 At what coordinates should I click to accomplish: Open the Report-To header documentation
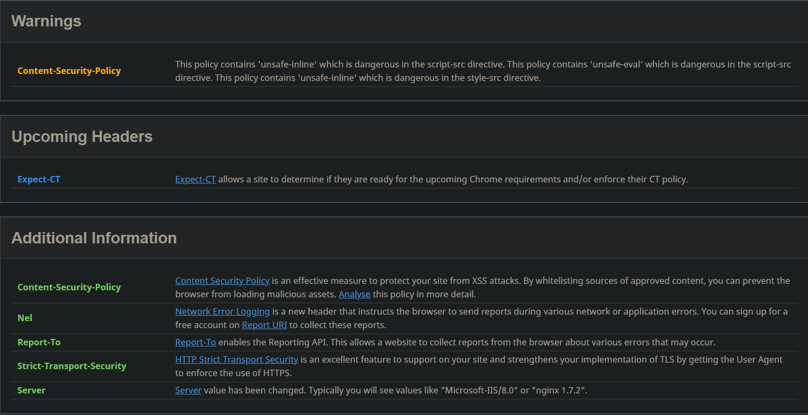click(195, 342)
